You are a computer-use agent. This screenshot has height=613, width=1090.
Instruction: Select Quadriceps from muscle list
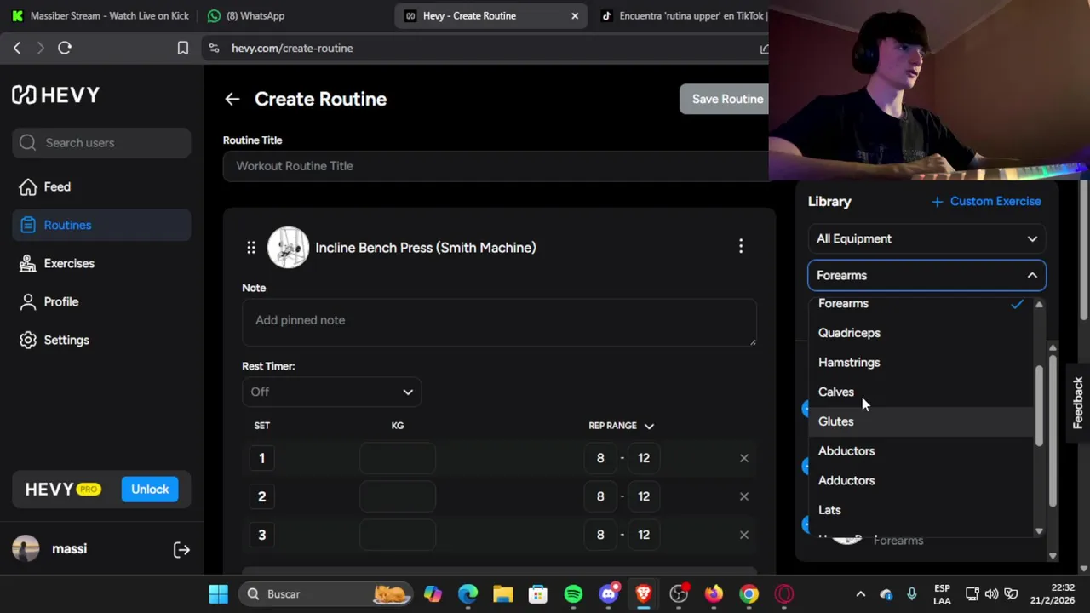pos(921,333)
